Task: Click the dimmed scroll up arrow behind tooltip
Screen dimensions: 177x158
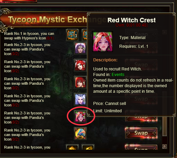Action: coord(164,32)
